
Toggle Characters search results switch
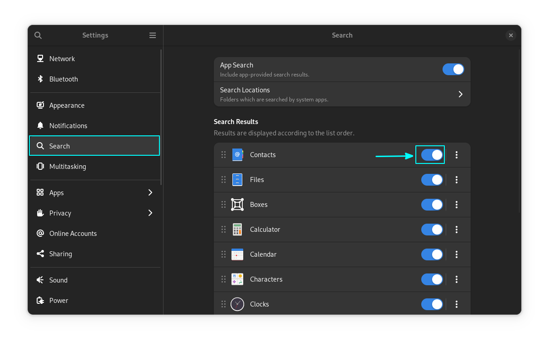point(432,279)
